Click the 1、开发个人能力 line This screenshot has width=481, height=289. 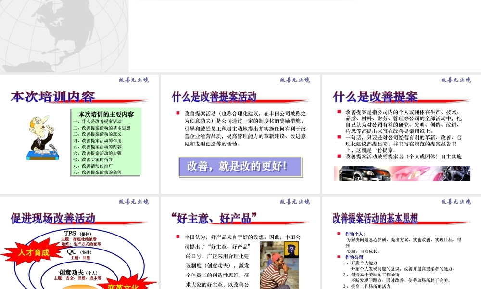360,263
